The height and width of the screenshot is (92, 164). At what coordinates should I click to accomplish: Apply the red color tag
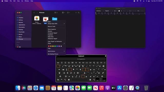49,46
